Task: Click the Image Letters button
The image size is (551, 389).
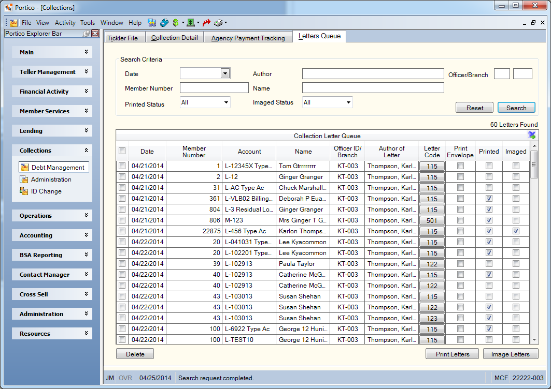Action: point(511,354)
